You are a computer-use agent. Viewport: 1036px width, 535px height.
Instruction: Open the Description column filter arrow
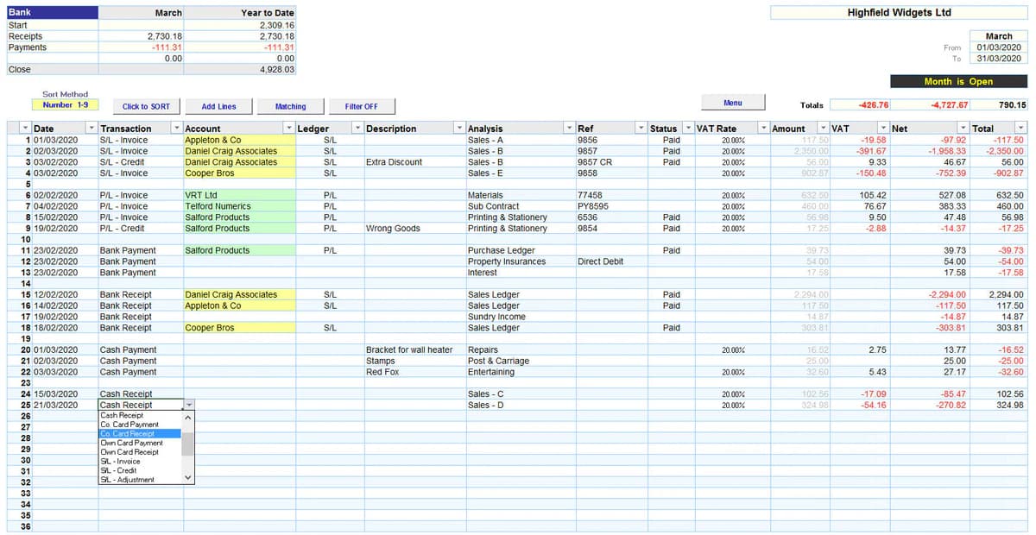(459, 129)
